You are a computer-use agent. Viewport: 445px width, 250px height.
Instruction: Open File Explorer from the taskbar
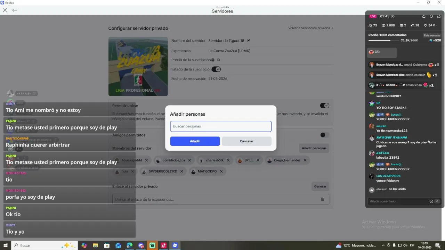pyautogui.click(x=95, y=245)
